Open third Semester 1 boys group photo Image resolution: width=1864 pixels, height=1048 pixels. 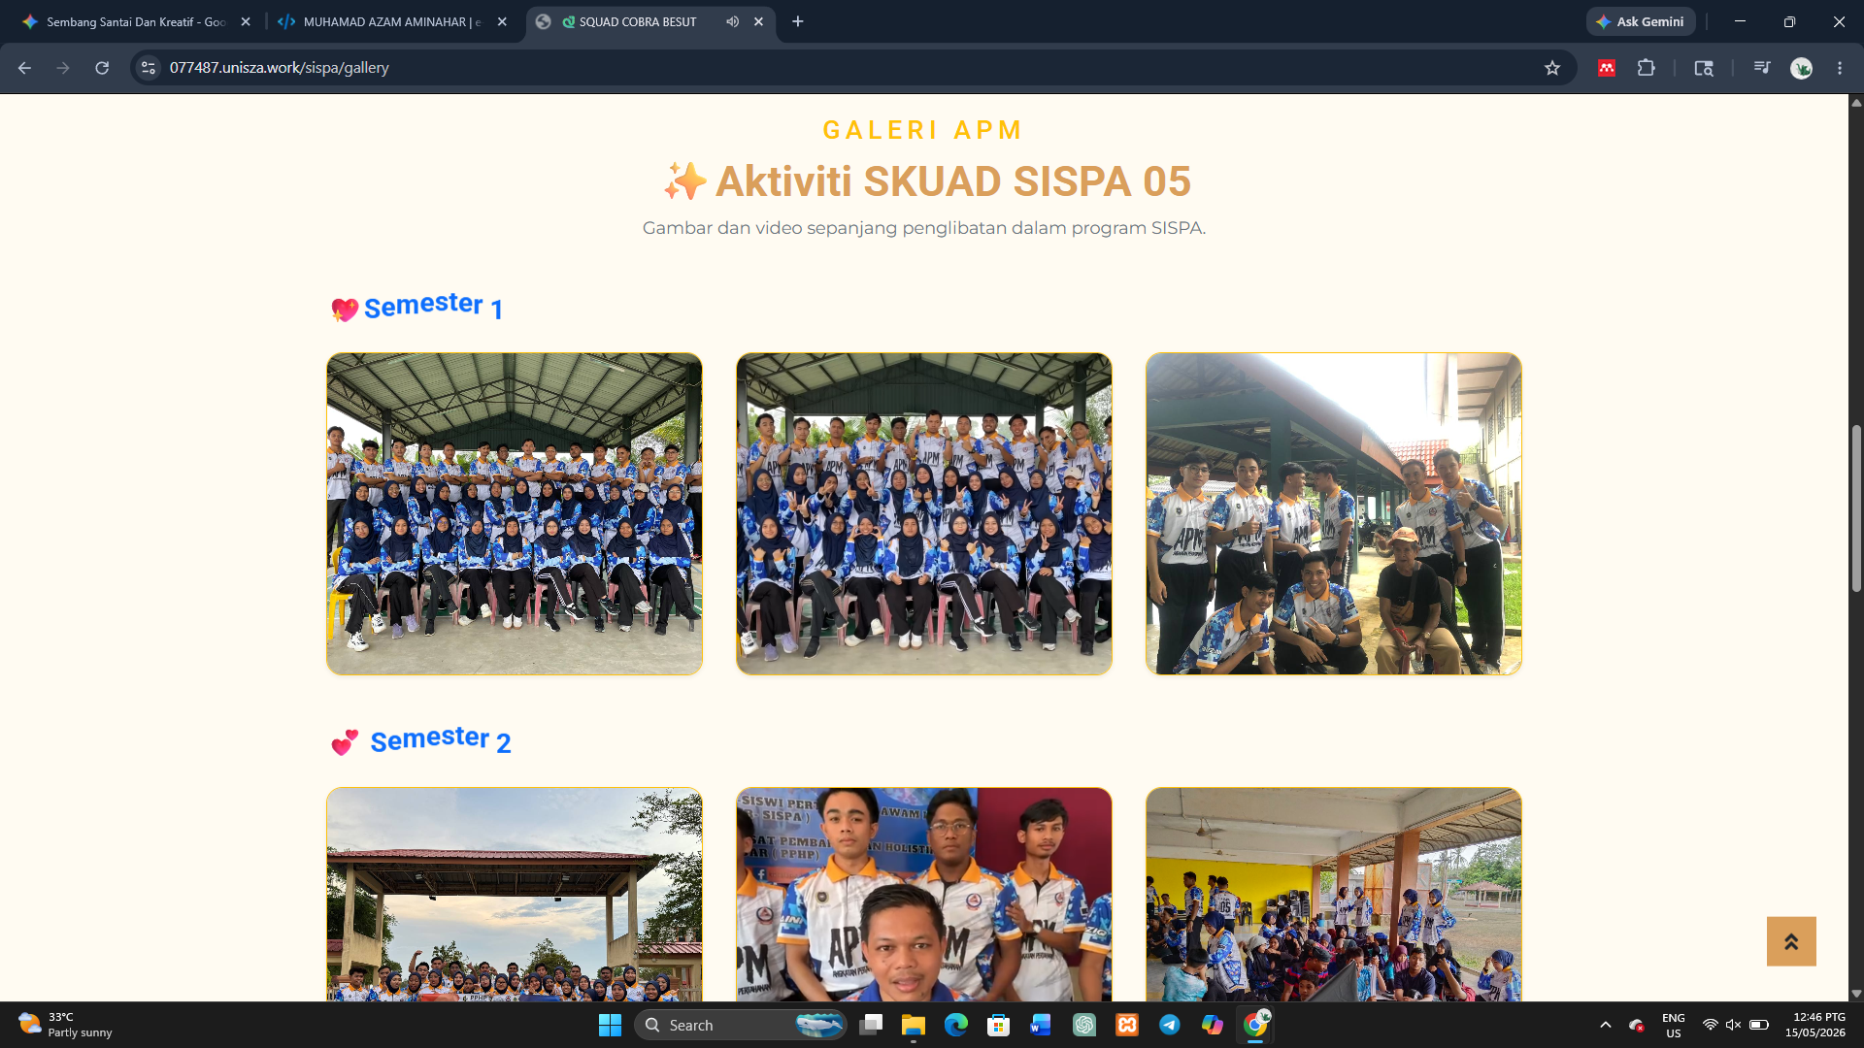pos(1334,513)
